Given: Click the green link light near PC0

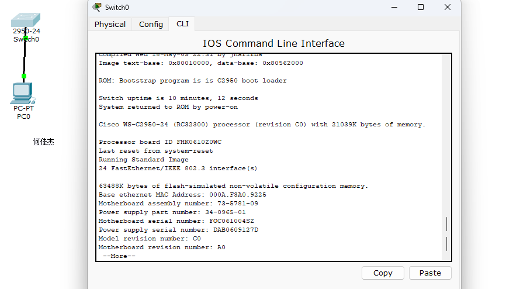Looking at the screenshot, I should pyautogui.click(x=24, y=77).
